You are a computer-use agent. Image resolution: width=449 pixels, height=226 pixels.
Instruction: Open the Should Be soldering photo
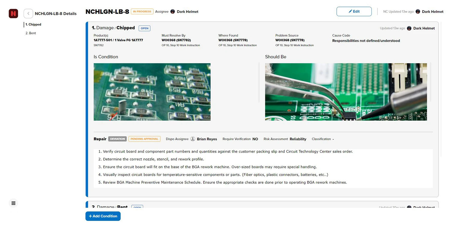click(346, 92)
